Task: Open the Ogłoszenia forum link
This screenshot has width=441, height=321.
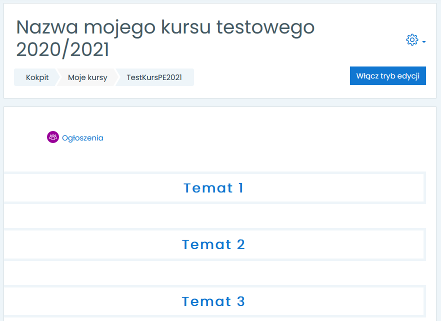Action: point(82,138)
